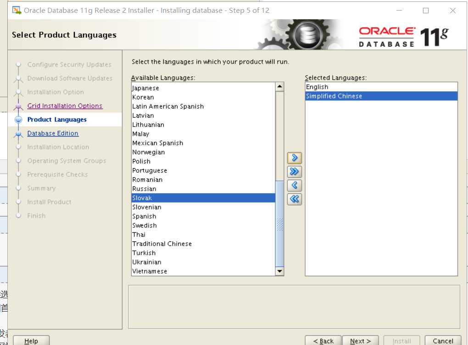Select Mexican Spanish language
468x345 pixels.
pyautogui.click(x=203, y=143)
